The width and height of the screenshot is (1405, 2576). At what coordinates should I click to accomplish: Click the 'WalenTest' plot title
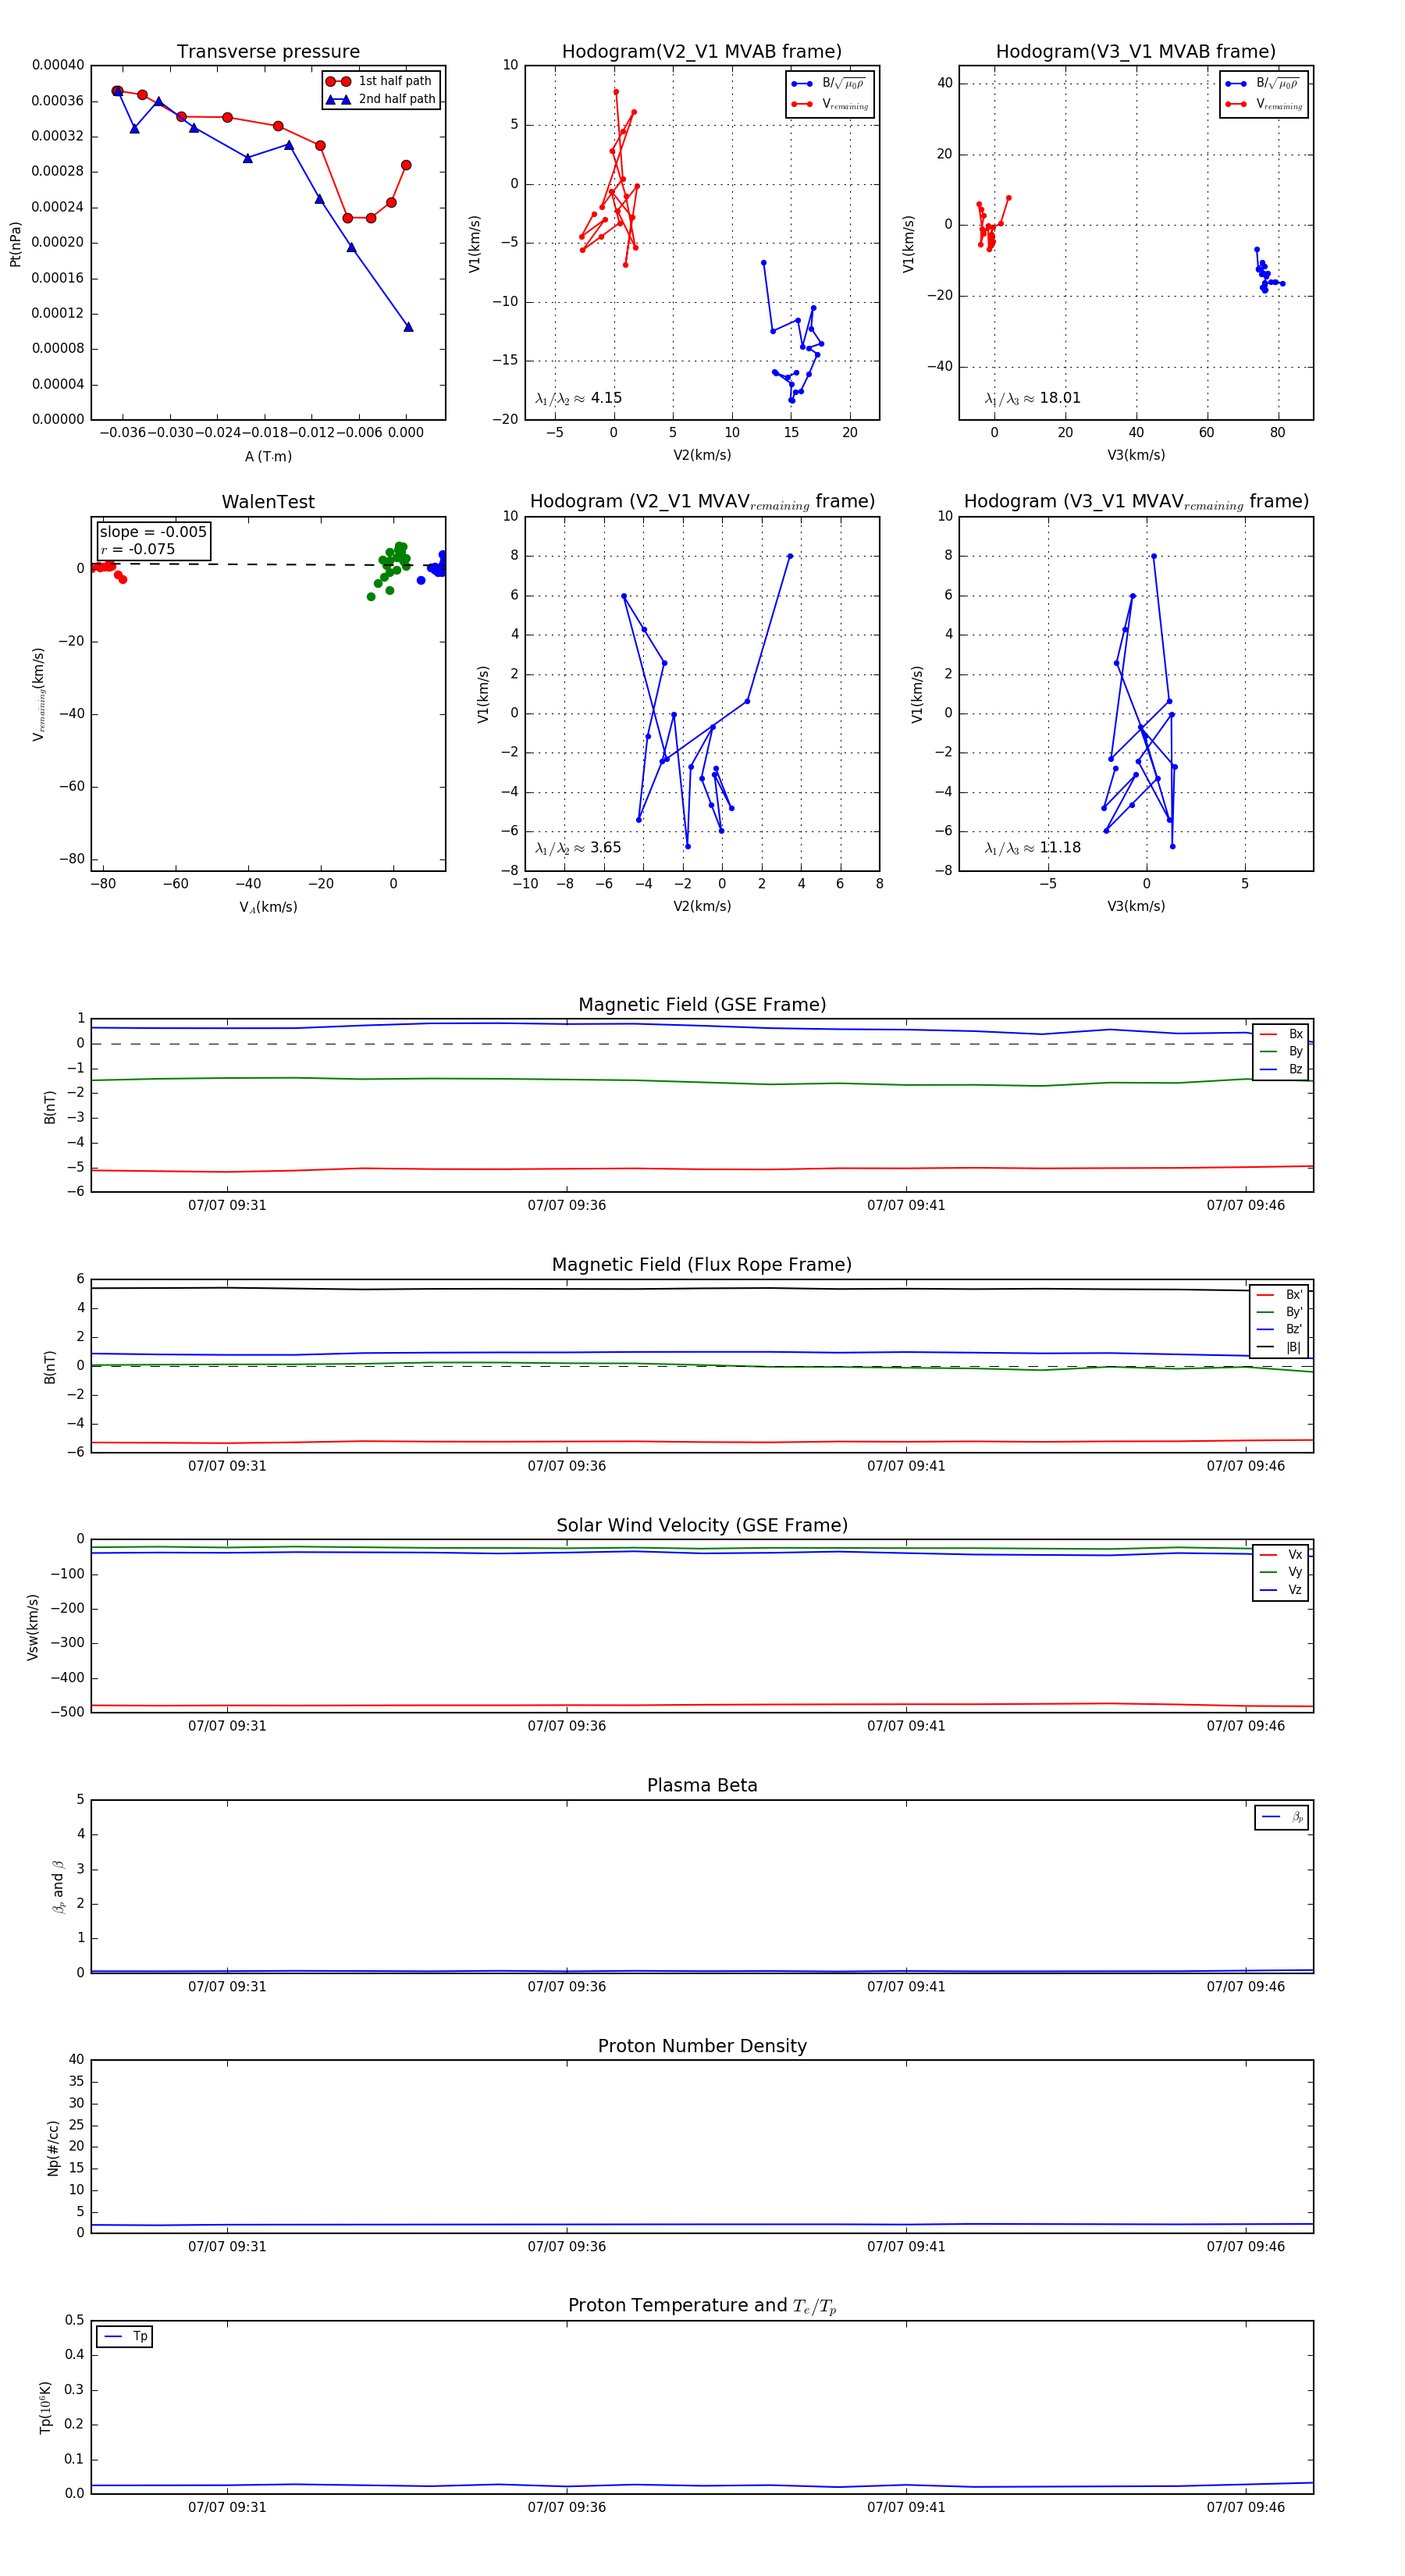tap(268, 502)
